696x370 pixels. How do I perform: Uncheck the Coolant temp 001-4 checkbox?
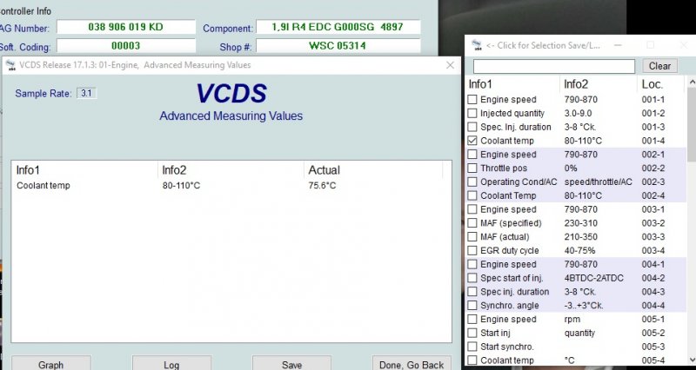pyautogui.click(x=472, y=141)
